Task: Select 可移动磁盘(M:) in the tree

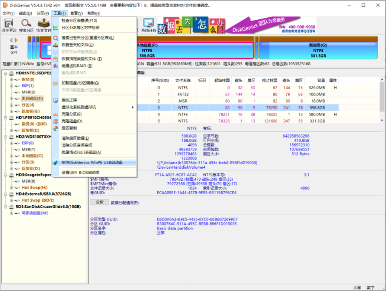Action: point(35,213)
